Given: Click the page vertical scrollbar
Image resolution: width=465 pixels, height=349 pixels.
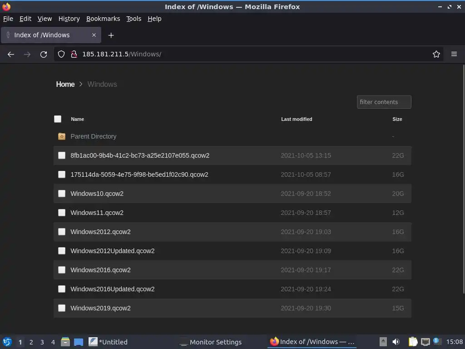Looking at the screenshot, I should pos(463,179).
